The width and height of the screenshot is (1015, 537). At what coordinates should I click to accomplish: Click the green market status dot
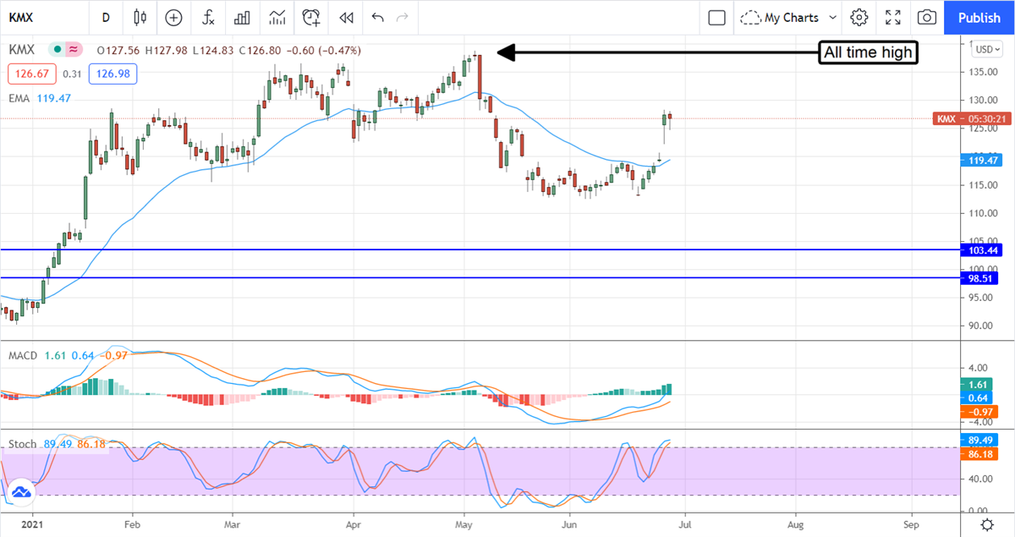pos(57,50)
